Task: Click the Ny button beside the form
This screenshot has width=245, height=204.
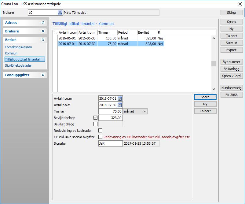Action: pyautogui.click(x=205, y=104)
